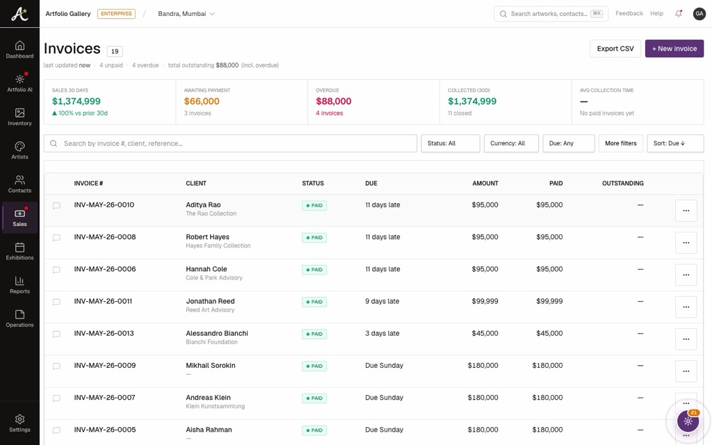Tick checkbox for Jonathan Reed invoice
The height and width of the screenshot is (445, 712).
(56, 302)
